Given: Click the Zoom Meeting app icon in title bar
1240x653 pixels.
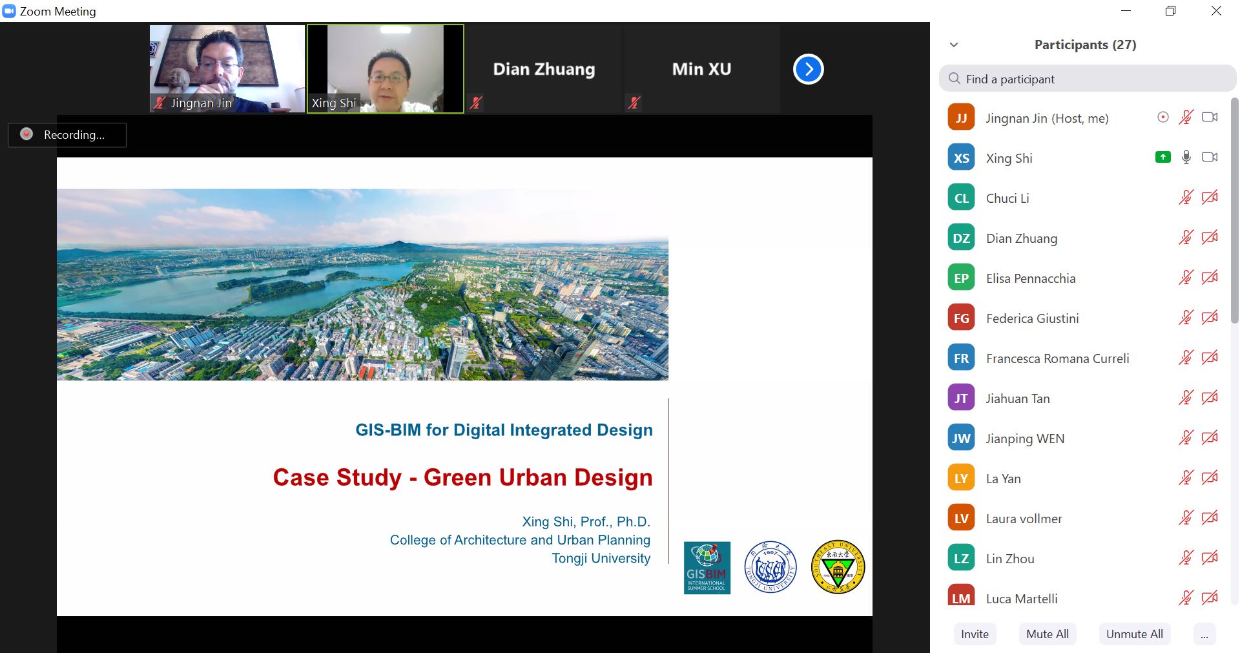Looking at the screenshot, I should click(9, 11).
